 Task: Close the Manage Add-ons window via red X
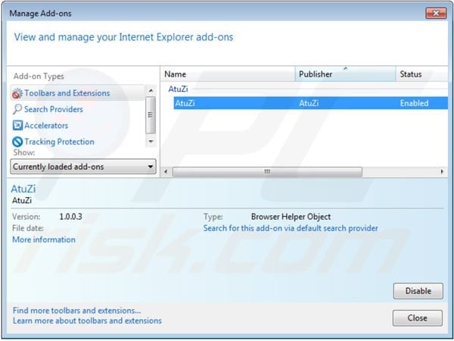coord(436,14)
